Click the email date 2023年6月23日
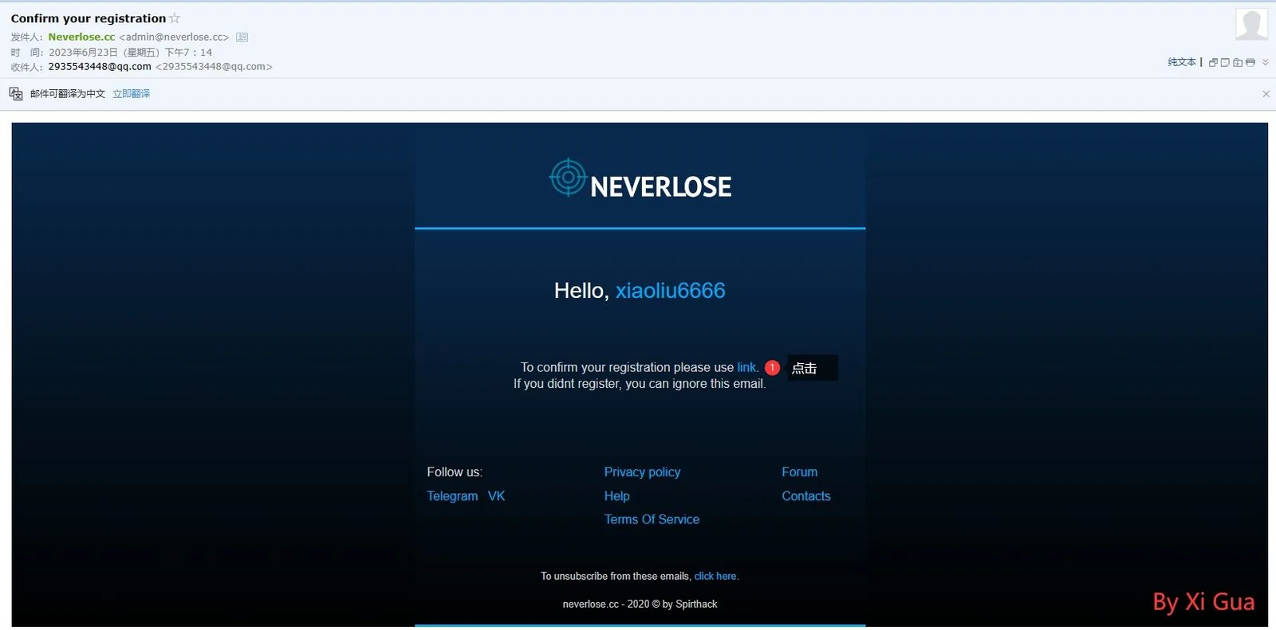The height and width of the screenshot is (630, 1276). 83,53
